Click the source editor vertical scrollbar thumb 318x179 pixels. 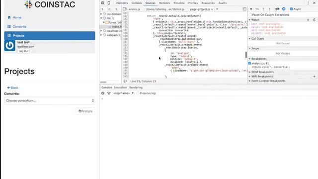click(x=246, y=55)
